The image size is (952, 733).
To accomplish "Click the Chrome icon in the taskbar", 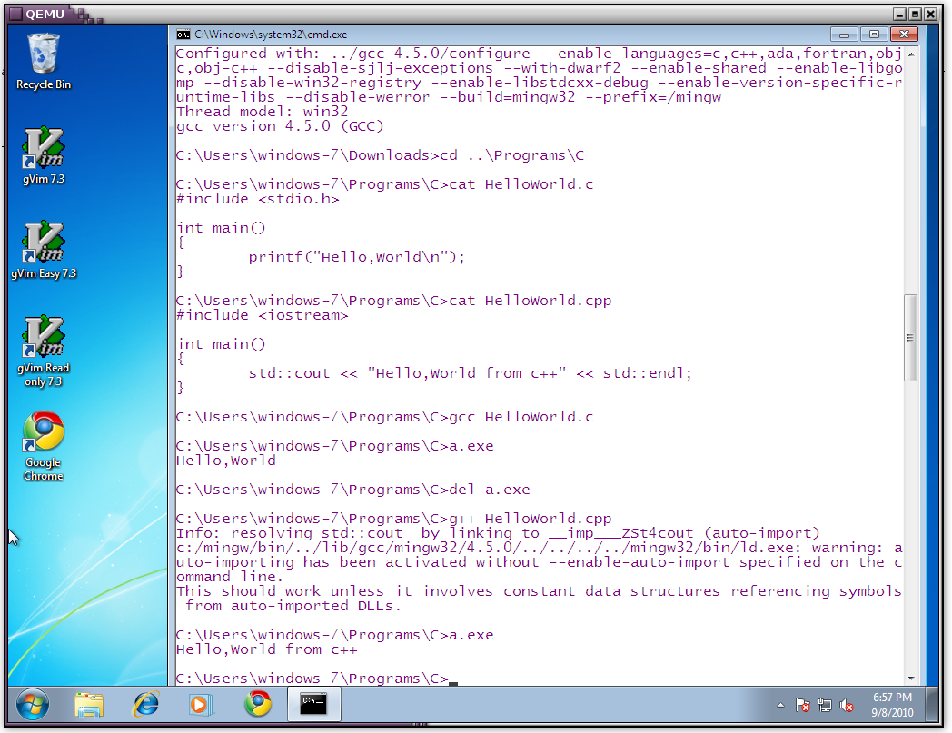I will tap(257, 704).
